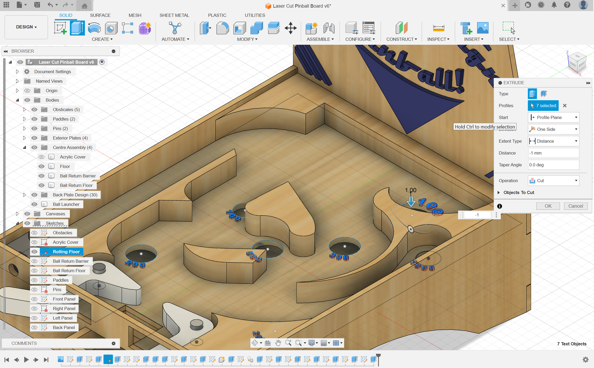594x368 pixels.
Task: Select the Fillet tool in Modify
Action: coord(222,28)
